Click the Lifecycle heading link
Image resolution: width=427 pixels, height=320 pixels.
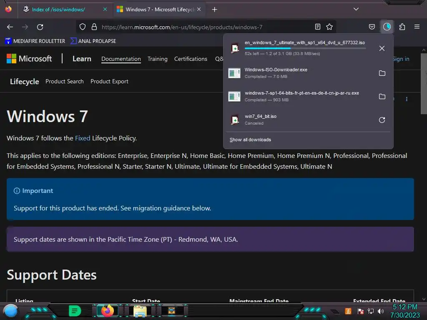point(24,81)
